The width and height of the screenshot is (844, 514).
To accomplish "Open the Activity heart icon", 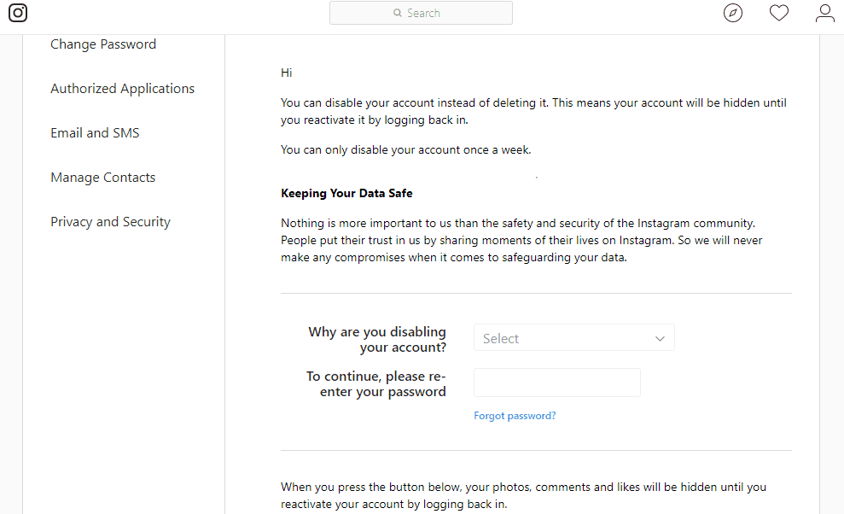I will point(778,13).
